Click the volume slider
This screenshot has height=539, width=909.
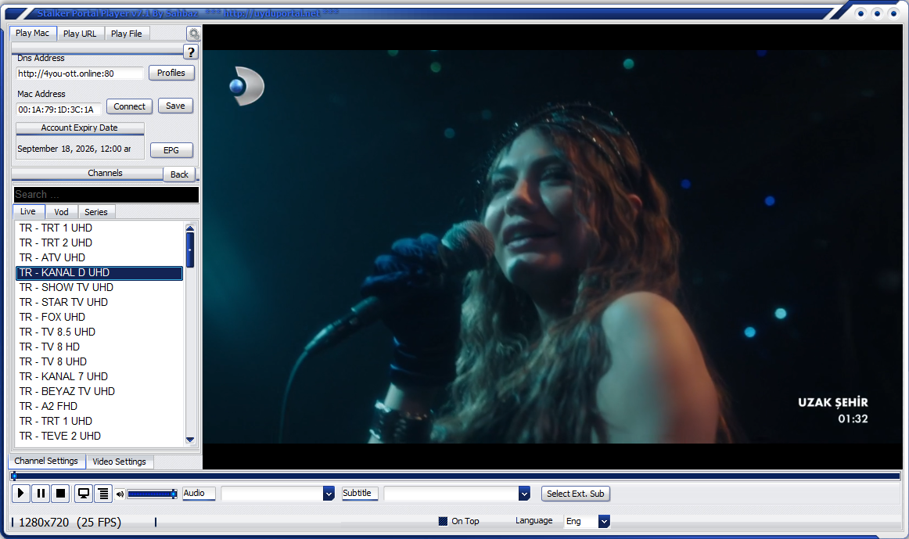click(x=151, y=494)
